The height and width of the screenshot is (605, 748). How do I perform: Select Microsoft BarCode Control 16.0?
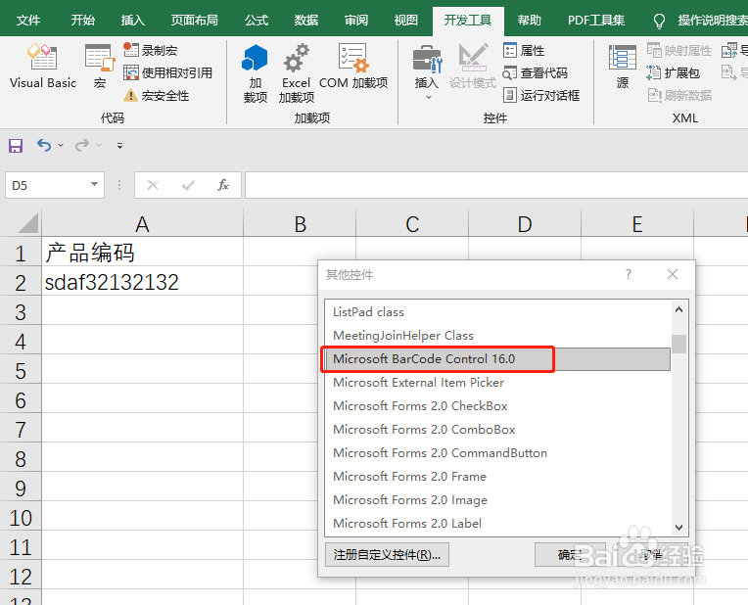[497, 359]
